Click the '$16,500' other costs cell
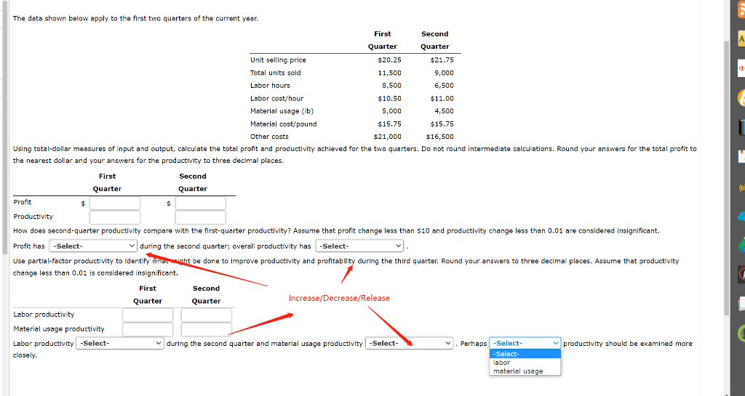This screenshot has width=745, height=396. (440, 137)
